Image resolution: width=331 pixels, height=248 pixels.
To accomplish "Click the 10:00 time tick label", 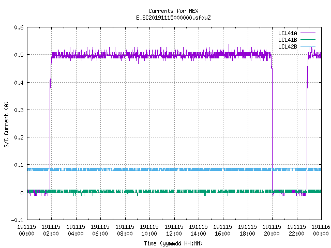I will [149, 234].
